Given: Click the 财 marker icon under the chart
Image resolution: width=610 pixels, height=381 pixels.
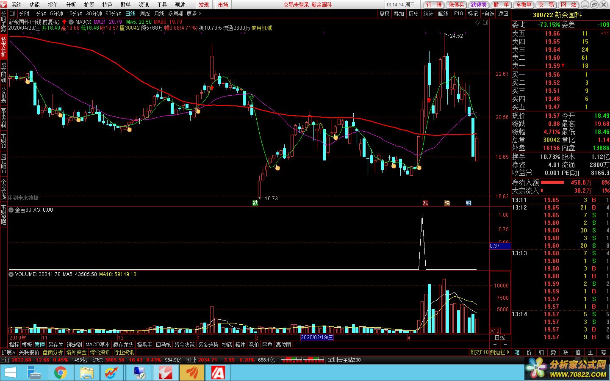Looking at the screenshot, I should pyautogui.click(x=469, y=203).
